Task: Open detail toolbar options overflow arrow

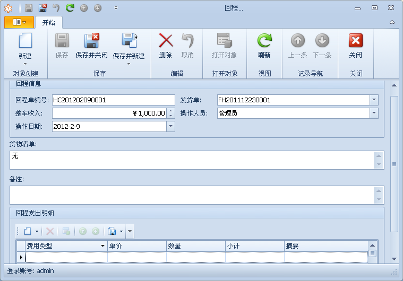Action: coord(130,231)
